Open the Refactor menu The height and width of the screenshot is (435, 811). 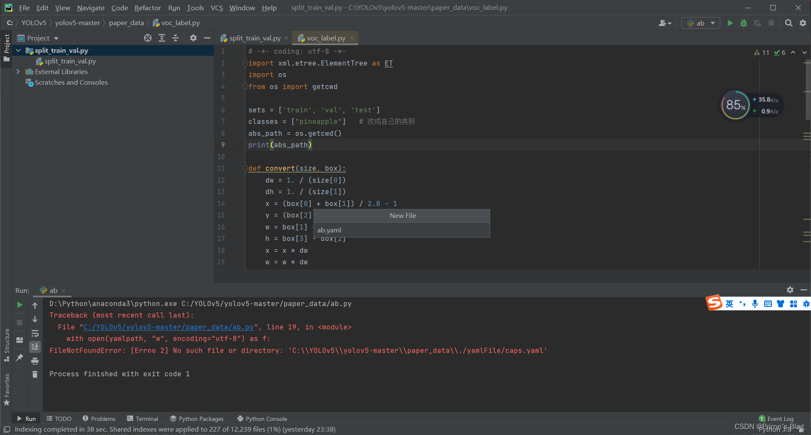click(x=147, y=8)
